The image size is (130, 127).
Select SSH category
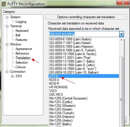point(19,76)
